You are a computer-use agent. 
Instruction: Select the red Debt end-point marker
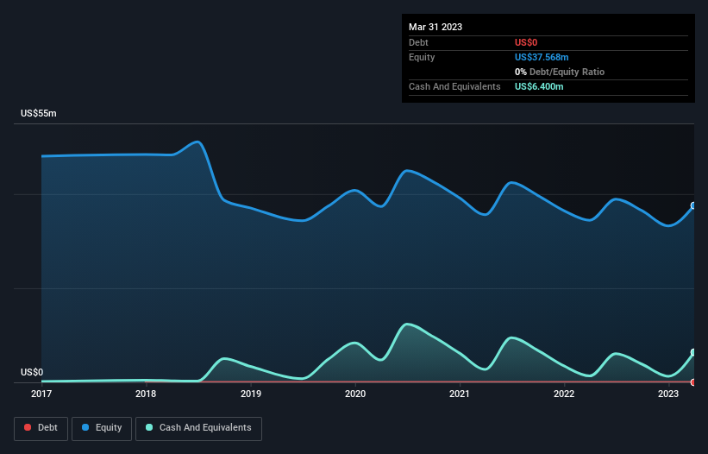[693, 382]
